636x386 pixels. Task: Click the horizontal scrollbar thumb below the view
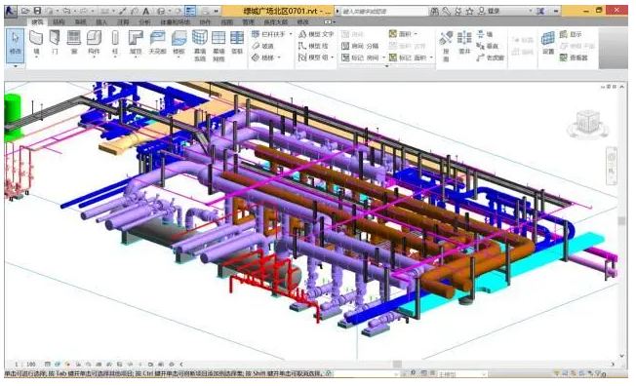click(397, 365)
